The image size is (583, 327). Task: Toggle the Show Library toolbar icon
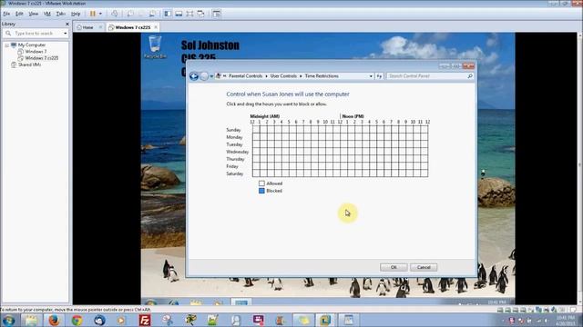point(168,14)
